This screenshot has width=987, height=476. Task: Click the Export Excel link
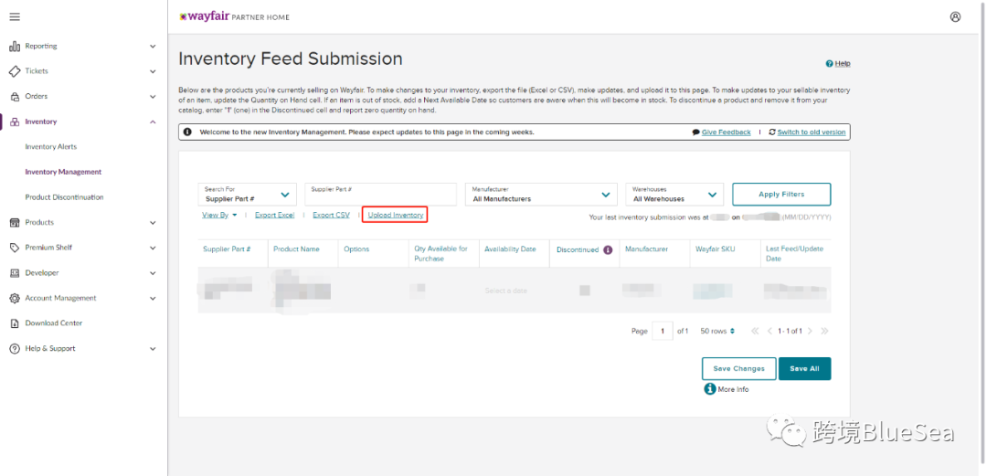(x=274, y=215)
